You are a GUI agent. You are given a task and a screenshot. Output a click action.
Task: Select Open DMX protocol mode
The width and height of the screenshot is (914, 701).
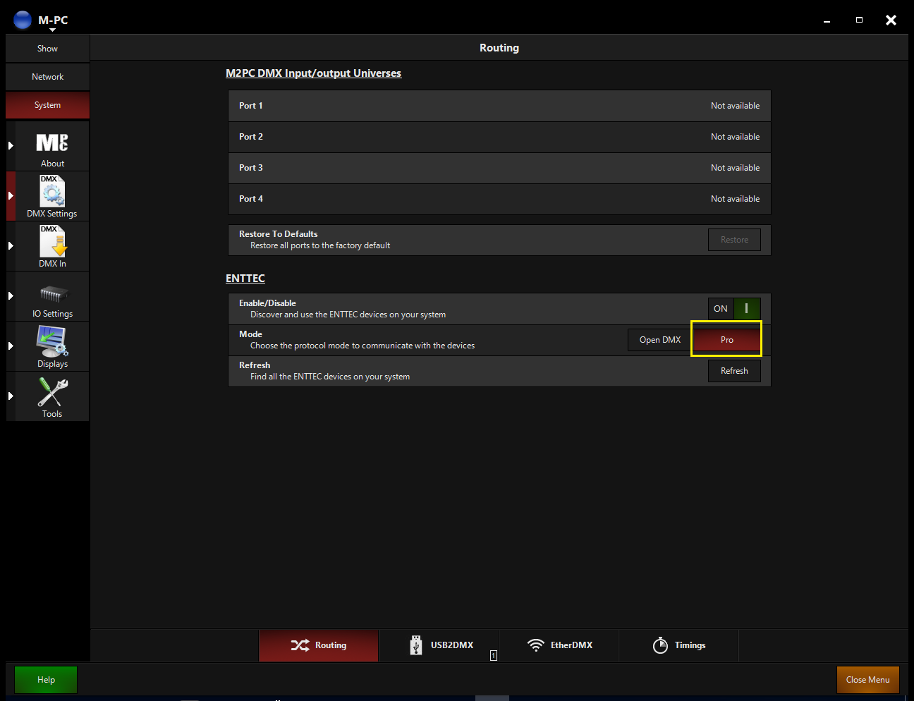tap(659, 340)
